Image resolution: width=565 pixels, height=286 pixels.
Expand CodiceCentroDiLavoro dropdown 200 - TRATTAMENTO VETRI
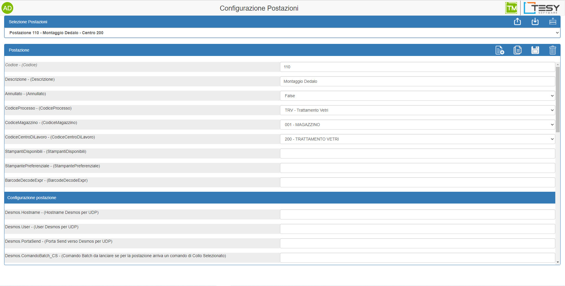417,139
